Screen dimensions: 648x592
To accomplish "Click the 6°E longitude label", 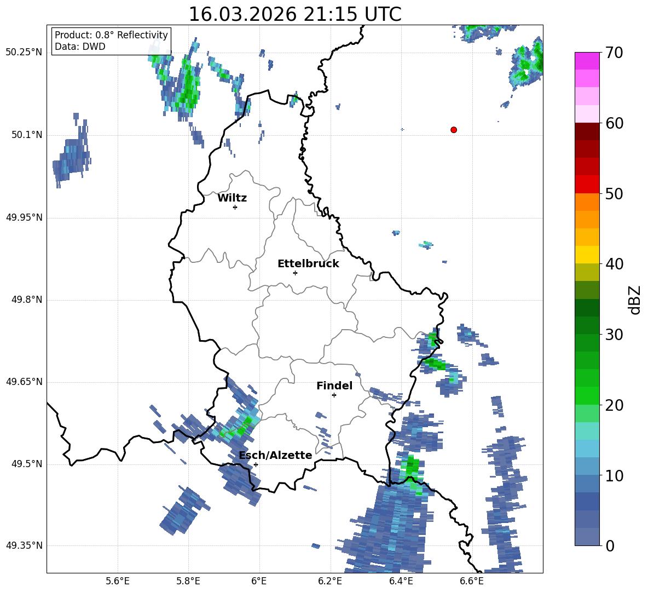I will pos(259,581).
